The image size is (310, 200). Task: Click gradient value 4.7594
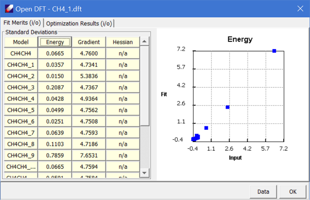pos(89,167)
